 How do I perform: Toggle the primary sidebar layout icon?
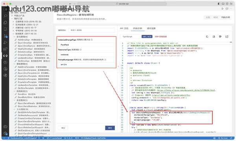pyautogui.click(x=219, y=4)
